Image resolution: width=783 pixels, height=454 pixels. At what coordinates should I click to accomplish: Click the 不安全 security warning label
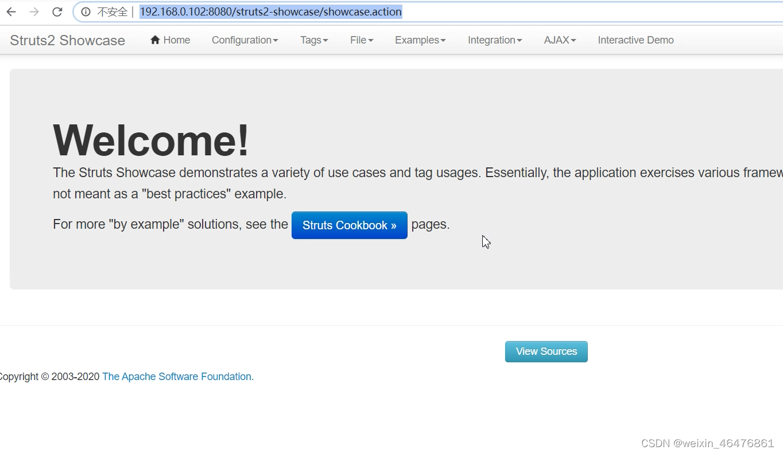112,12
